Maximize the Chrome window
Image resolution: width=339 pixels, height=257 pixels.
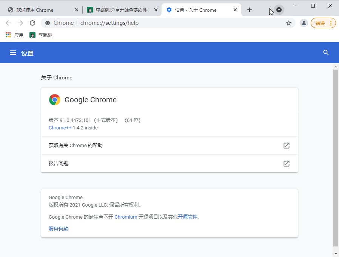click(313, 6)
